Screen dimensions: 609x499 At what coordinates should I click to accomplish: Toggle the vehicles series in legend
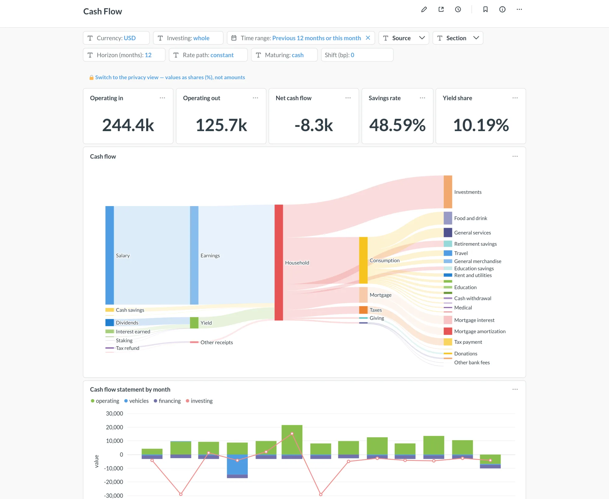(x=136, y=401)
